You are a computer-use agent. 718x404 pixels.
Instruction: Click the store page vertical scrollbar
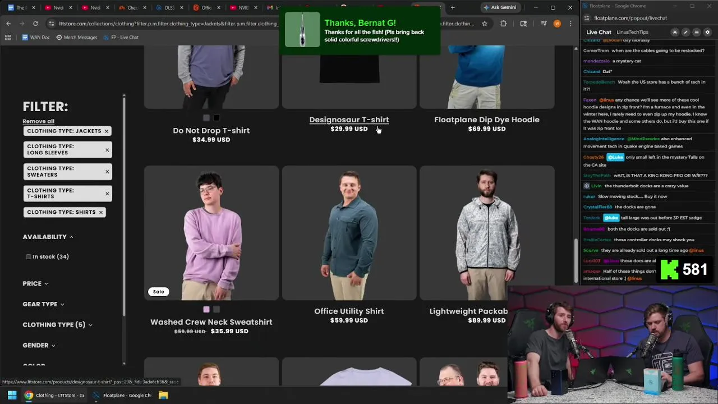576,261
